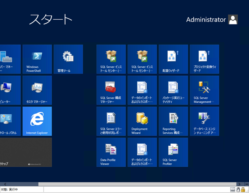The image size is (249, 193).
Task: Click the minus zoom-out button beside the scrollbar
Action: [247, 184]
